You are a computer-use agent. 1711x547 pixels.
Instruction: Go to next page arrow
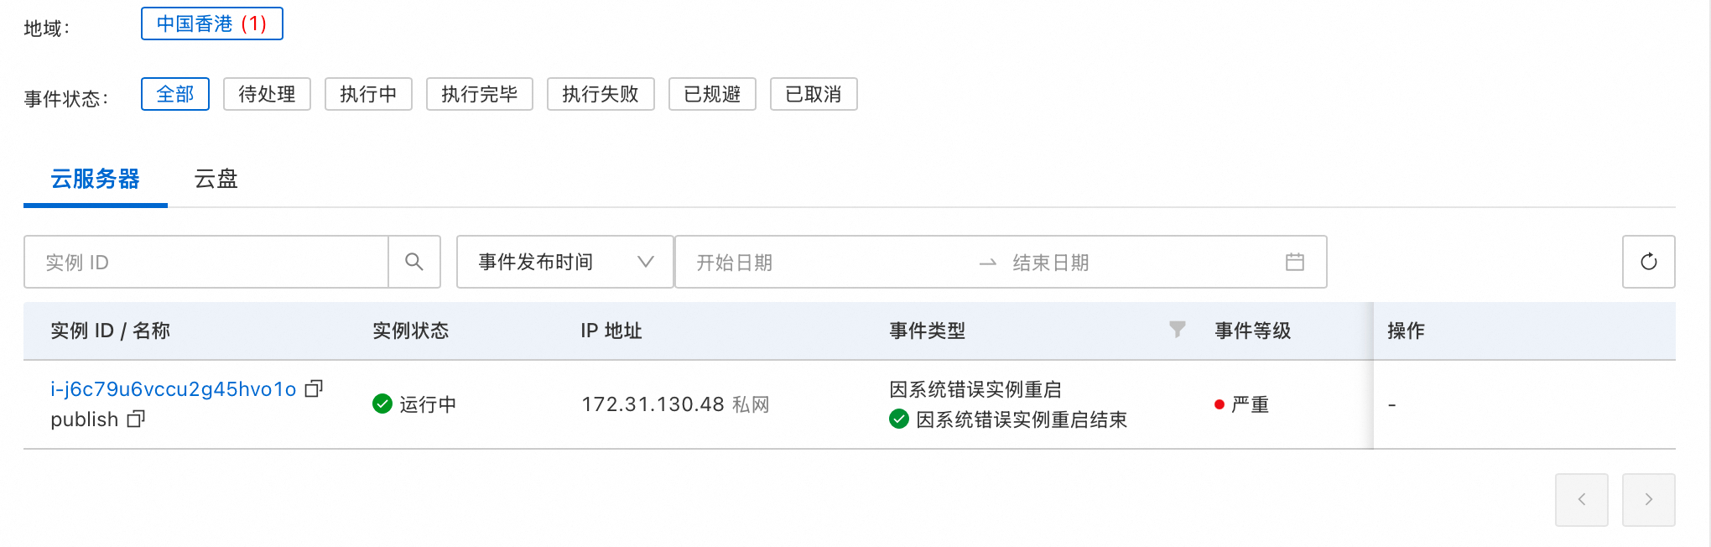1648,499
